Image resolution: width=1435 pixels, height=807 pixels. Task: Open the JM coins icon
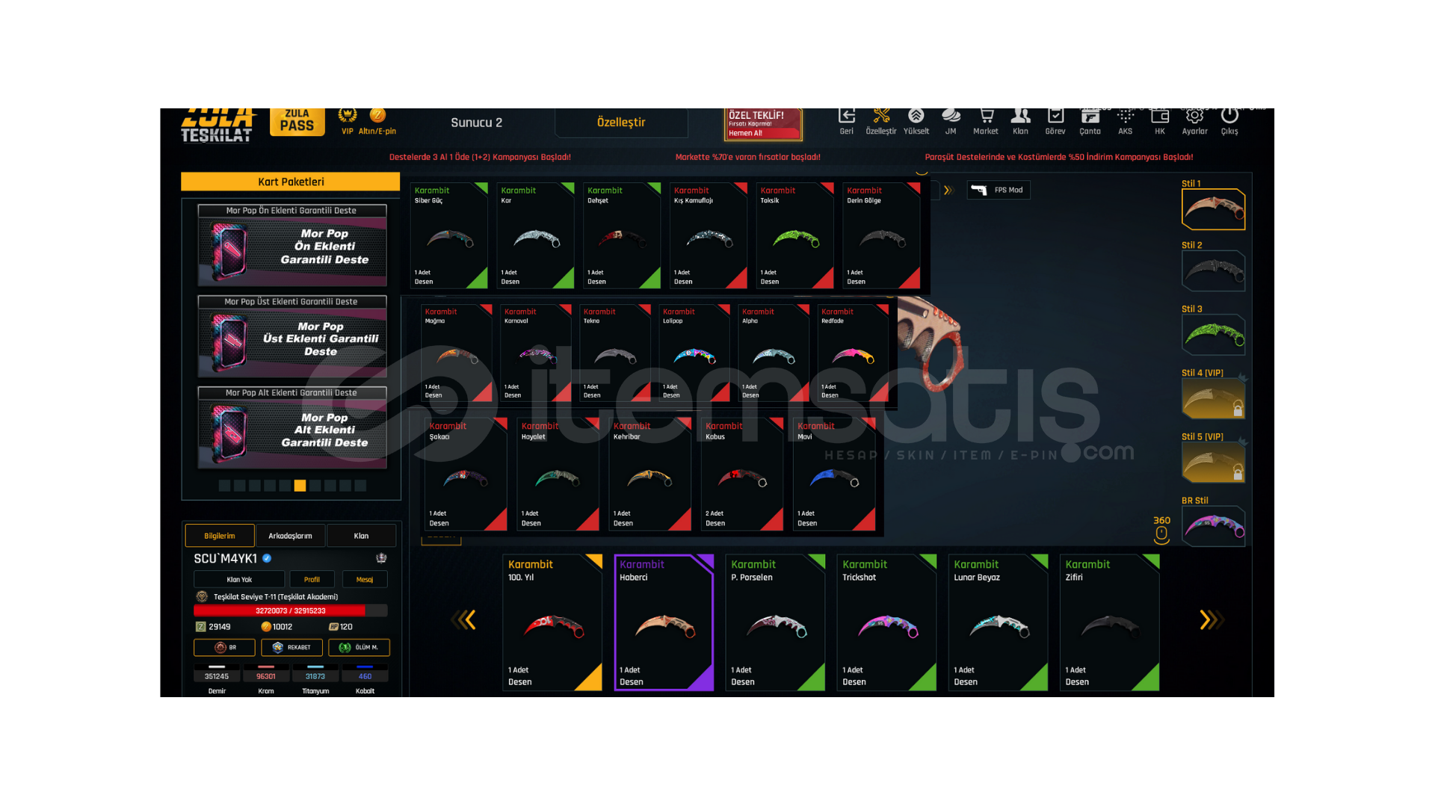click(951, 117)
